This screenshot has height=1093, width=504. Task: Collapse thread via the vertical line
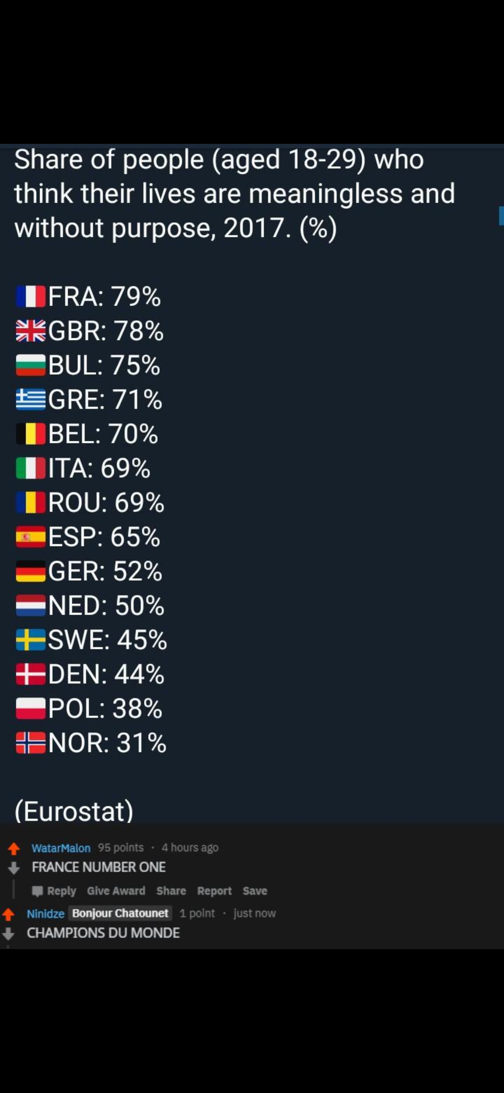point(14,889)
